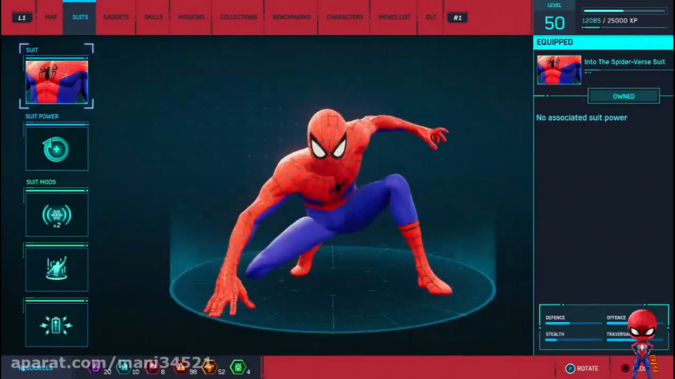Click the crime token showing 98
The image size is (675, 379).
coord(181,368)
